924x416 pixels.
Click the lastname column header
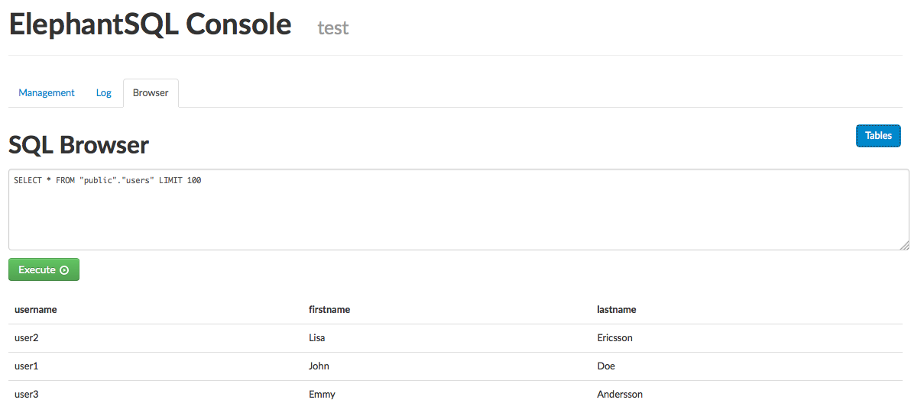coord(617,310)
